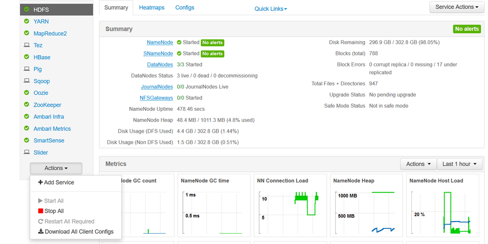
Task: Click the green check icon beside YARN
Action: pyautogui.click(x=26, y=21)
